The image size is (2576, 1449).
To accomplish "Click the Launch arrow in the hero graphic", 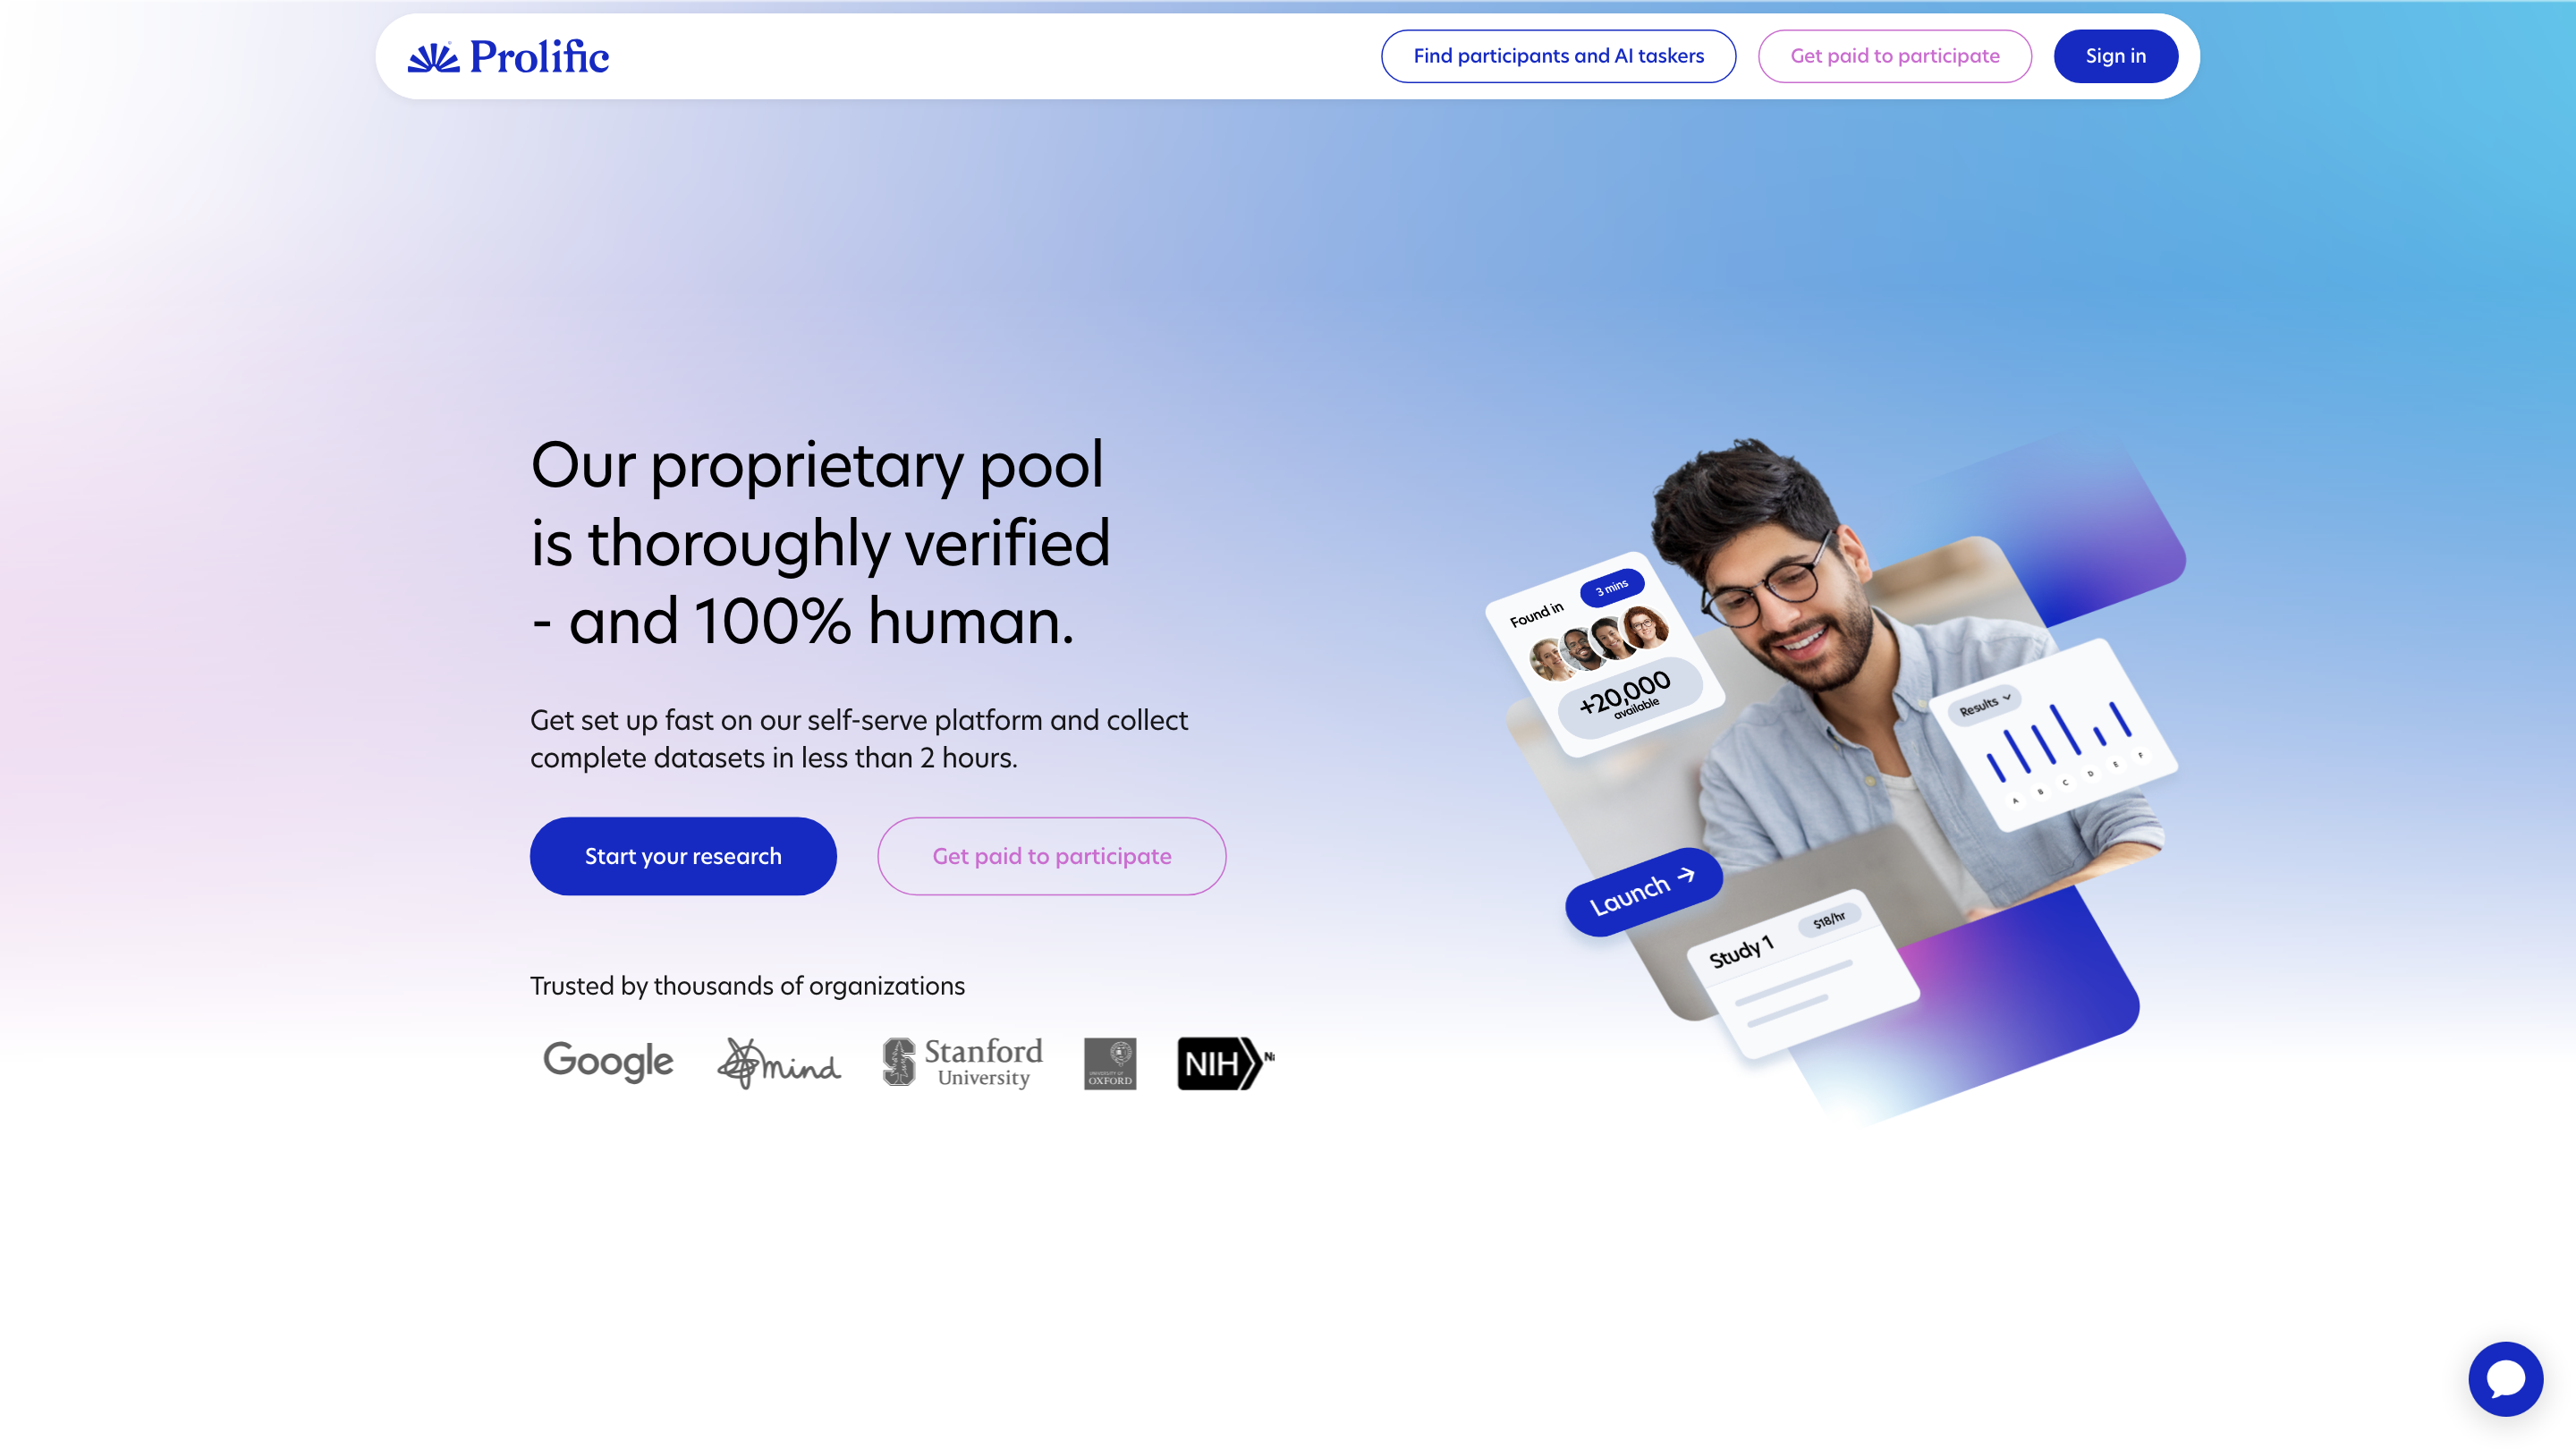I will point(1643,892).
